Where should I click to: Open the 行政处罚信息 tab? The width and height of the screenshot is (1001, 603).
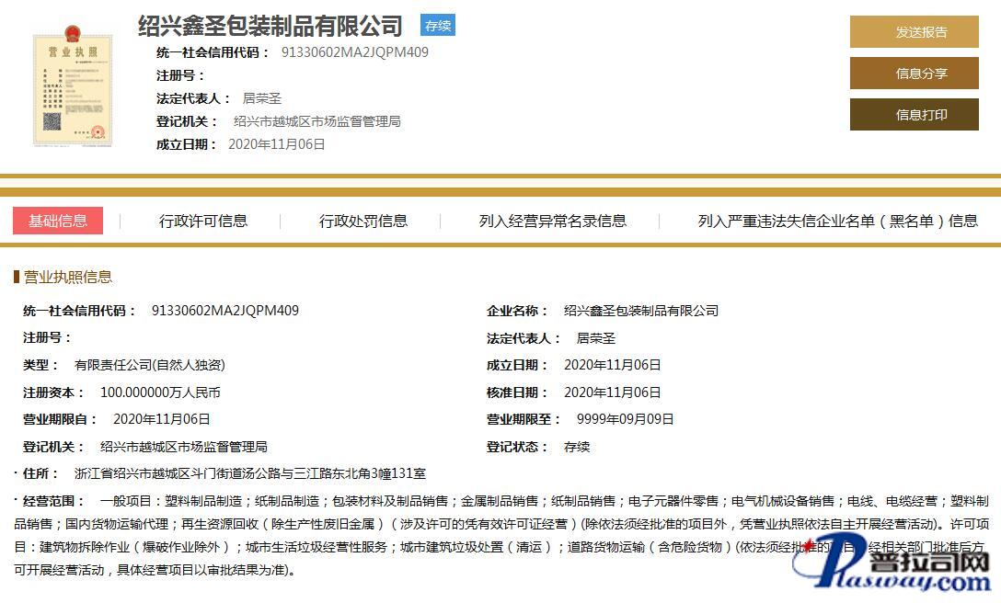click(x=363, y=221)
